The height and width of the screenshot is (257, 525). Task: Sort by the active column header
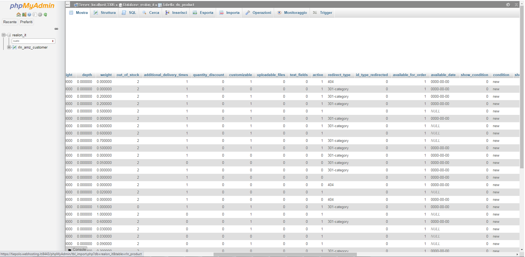pyautogui.click(x=318, y=75)
